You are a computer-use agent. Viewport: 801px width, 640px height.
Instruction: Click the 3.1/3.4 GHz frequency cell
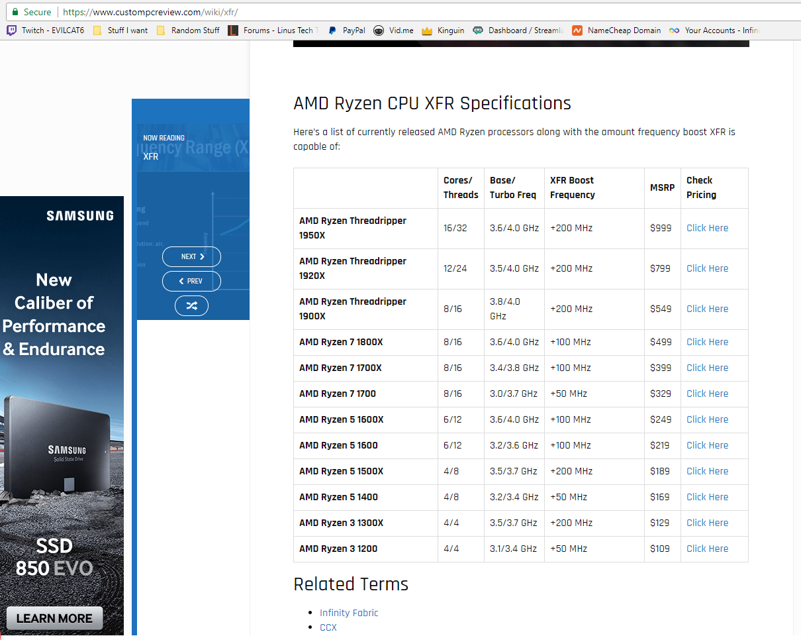(x=514, y=549)
